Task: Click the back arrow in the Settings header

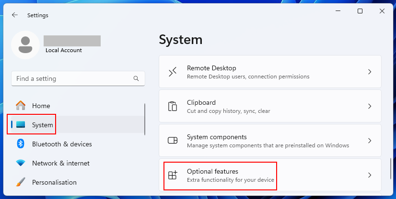Action: pyautogui.click(x=15, y=15)
